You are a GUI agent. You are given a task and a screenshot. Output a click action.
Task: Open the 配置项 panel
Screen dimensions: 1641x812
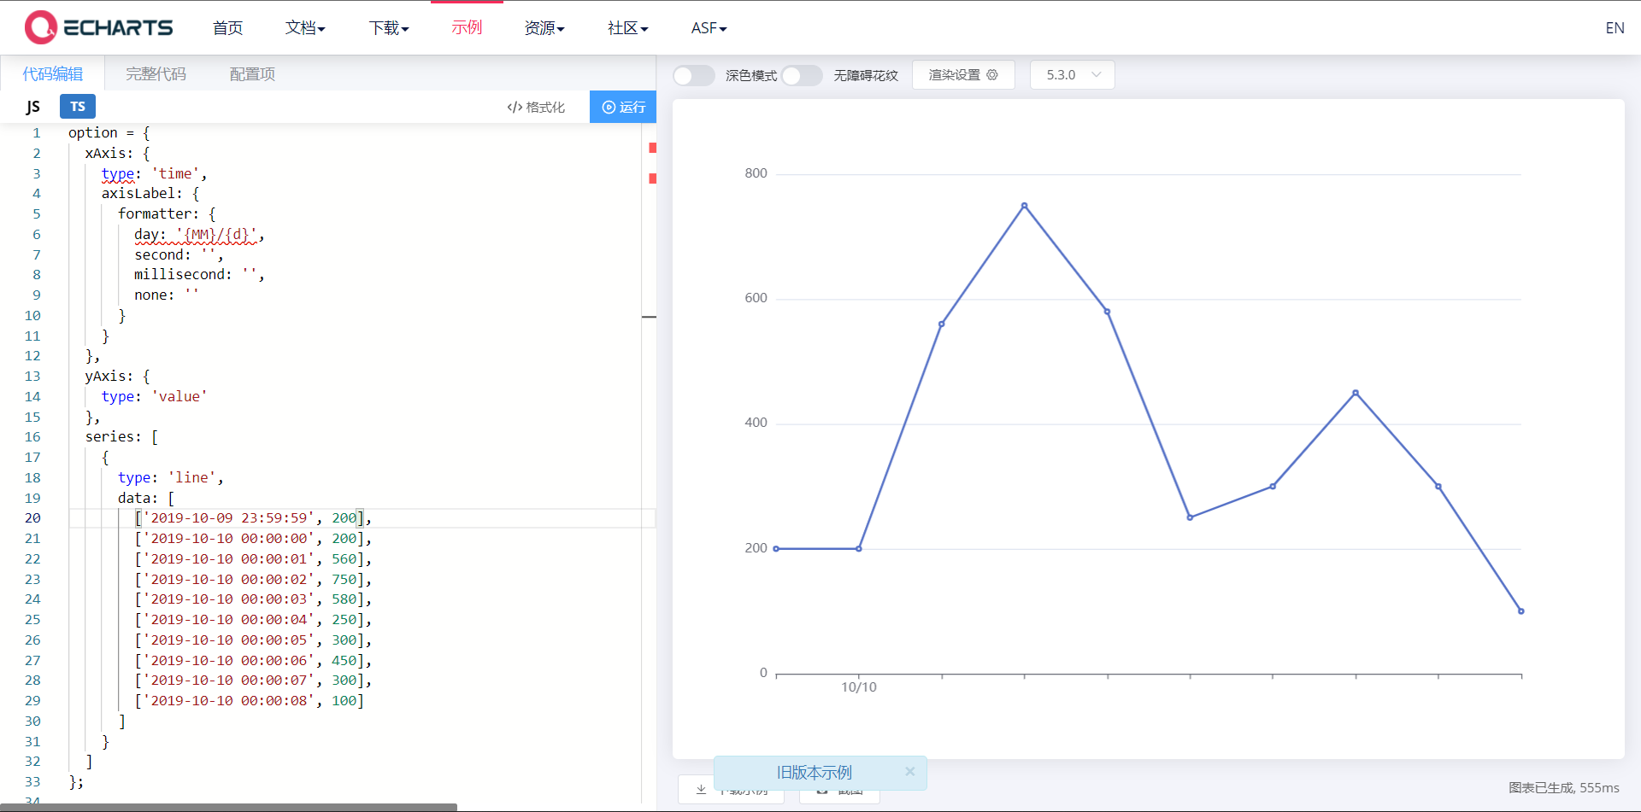point(251,73)
